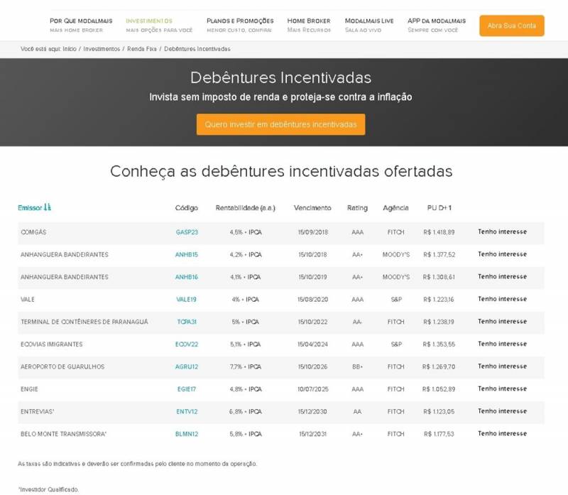Select the 15/12/2031 maturity date
The height and width of the screenshot is (495, 568).
tap(312, 434)
